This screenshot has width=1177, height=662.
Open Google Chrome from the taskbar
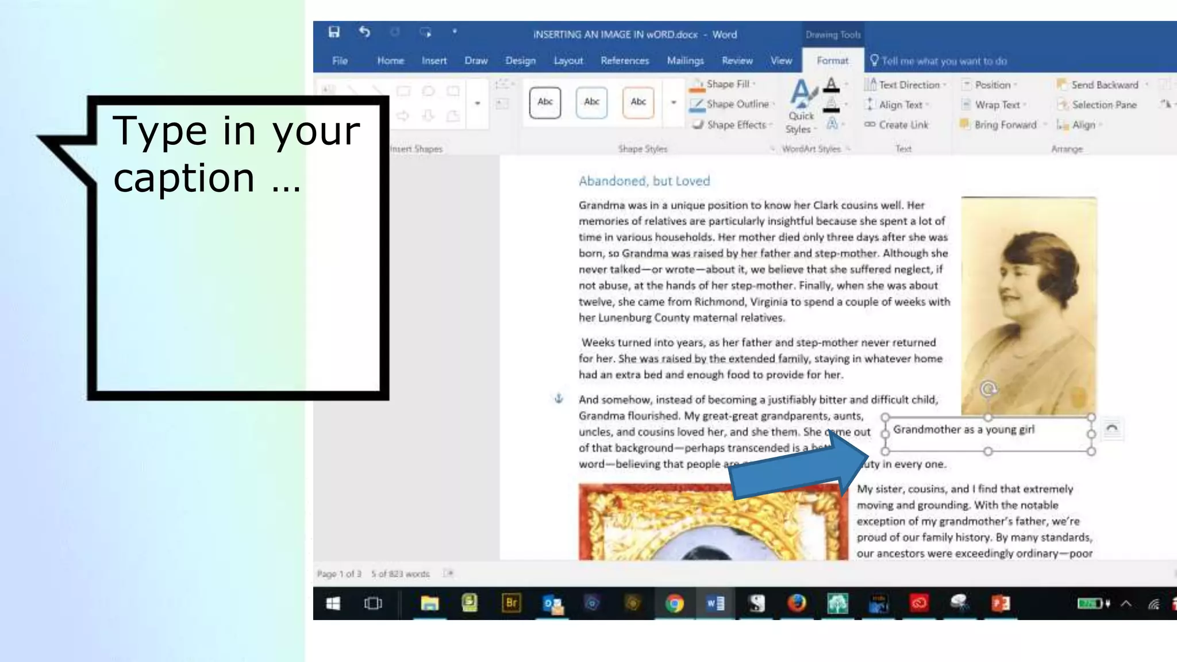674,603
